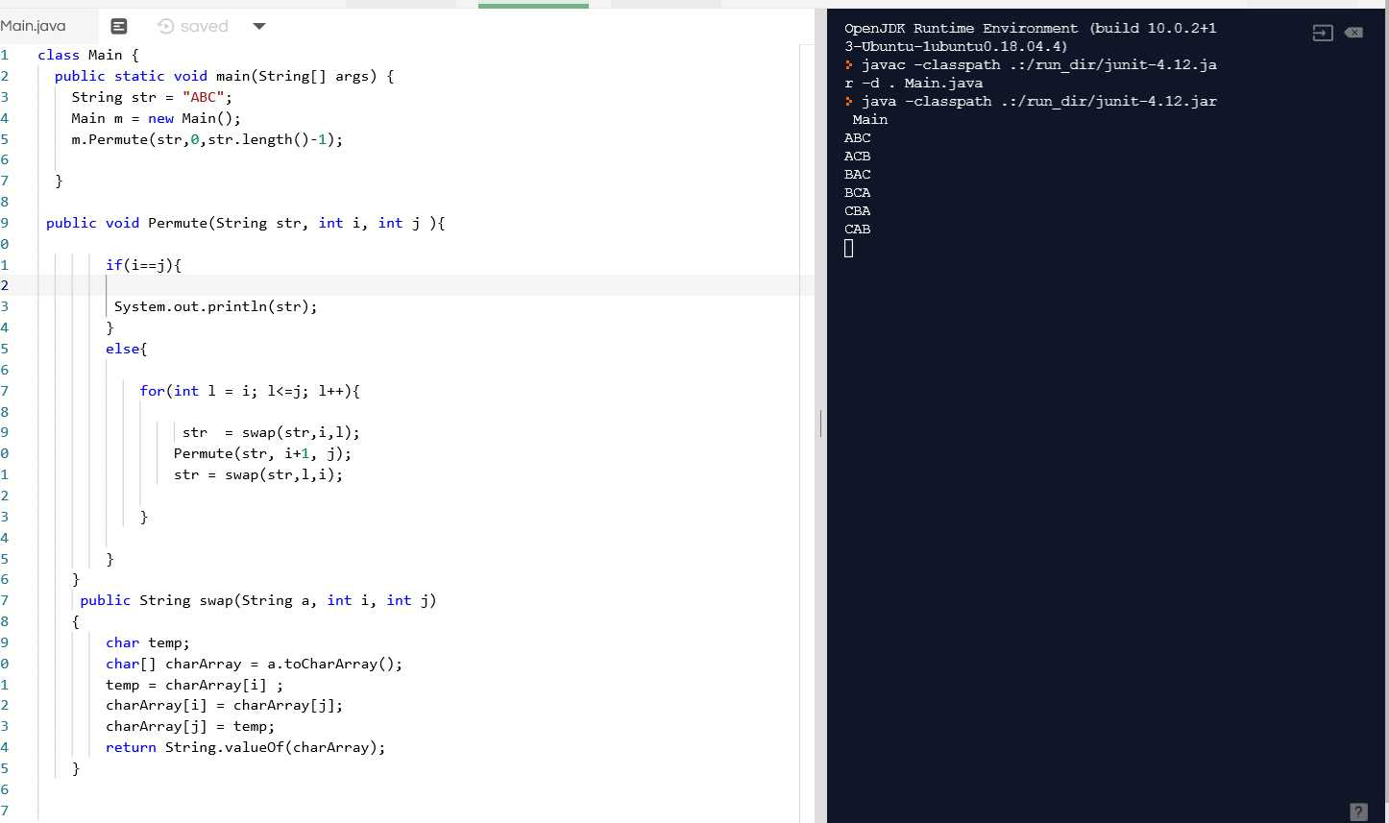Click the 'Main m = new Main();' line
The width and height of the screenshot is (1389, 823).
coord(156,118)
